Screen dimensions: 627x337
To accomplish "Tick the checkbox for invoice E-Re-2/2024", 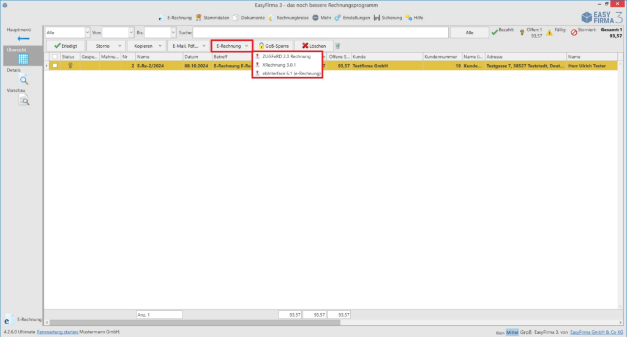I will [x=54, y=65].
